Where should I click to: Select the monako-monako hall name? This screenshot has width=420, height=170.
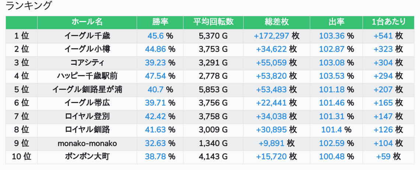(87, 143)
